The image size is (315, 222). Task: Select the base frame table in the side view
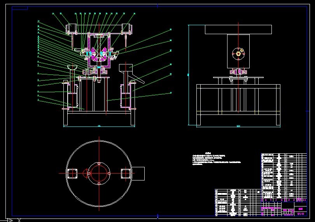click(238, 104)
